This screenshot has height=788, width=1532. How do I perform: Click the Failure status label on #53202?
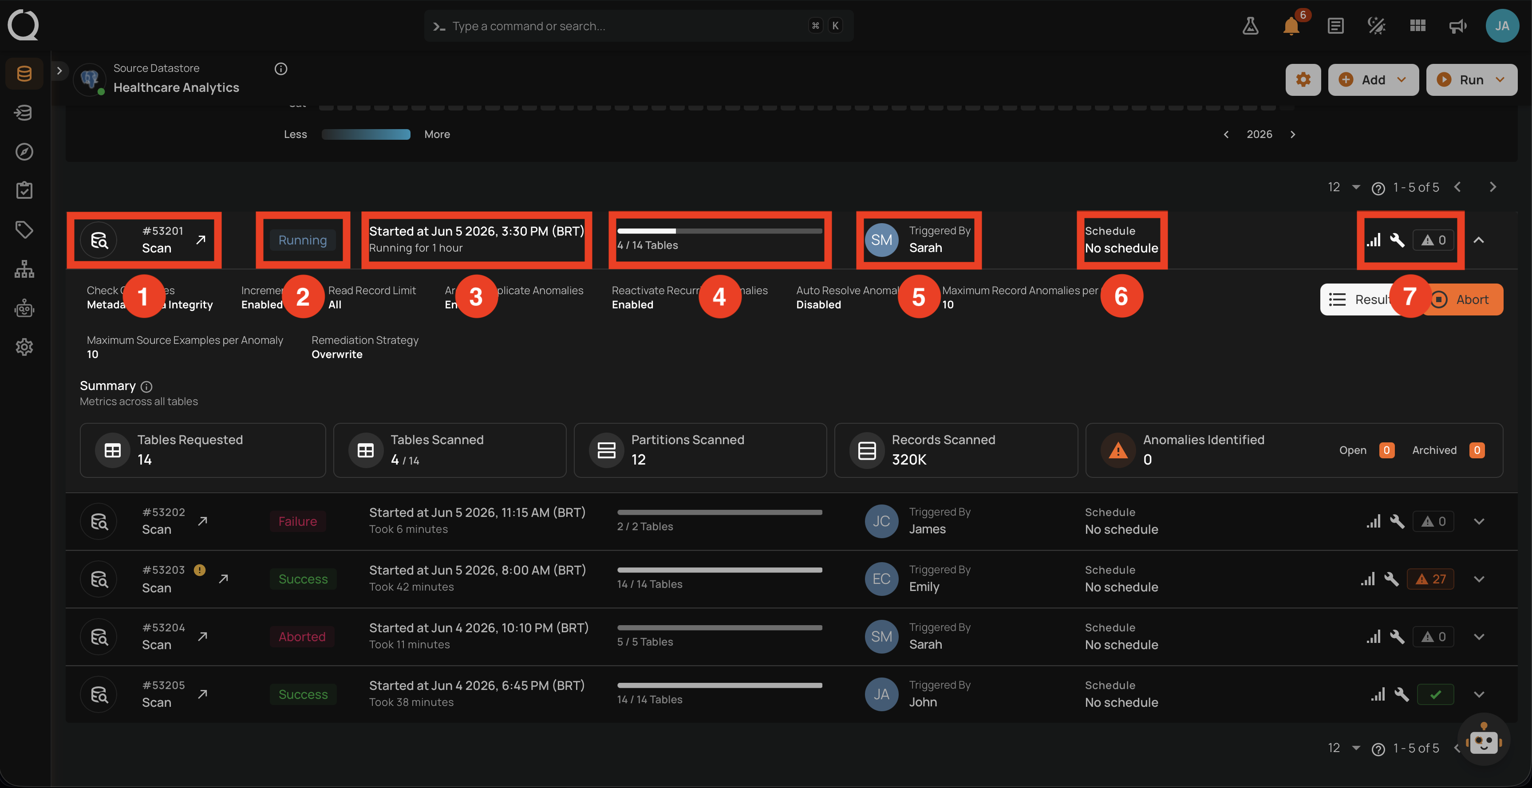point(297,522)
